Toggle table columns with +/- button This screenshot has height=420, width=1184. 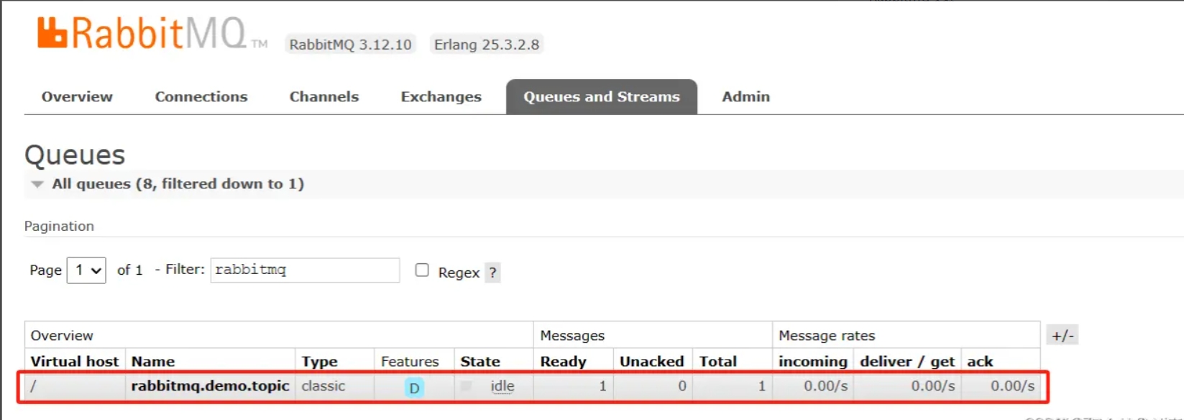(1063, 335)
